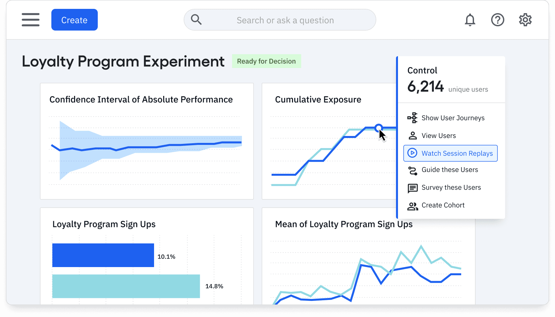
Task: Click the 10.1% blue bar
Action: tap(103, 255)
